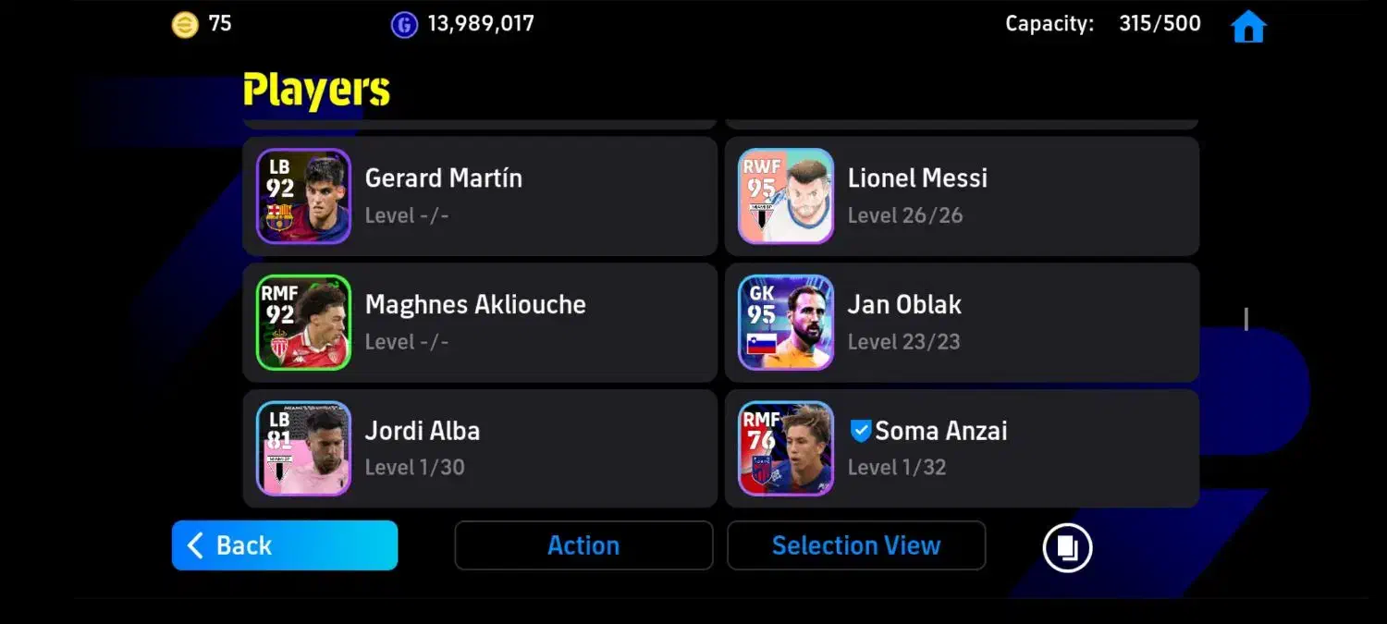Tap Soma Anzai's blue shield badge

[860, 431]
